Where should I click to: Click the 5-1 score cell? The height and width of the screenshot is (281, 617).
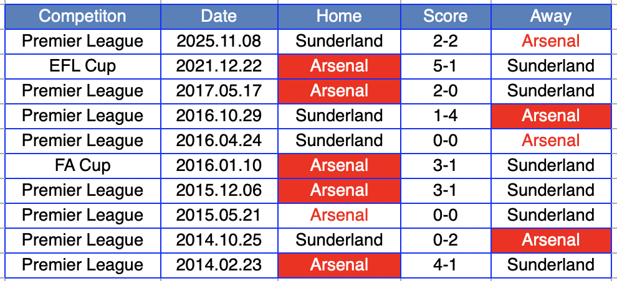445,66
